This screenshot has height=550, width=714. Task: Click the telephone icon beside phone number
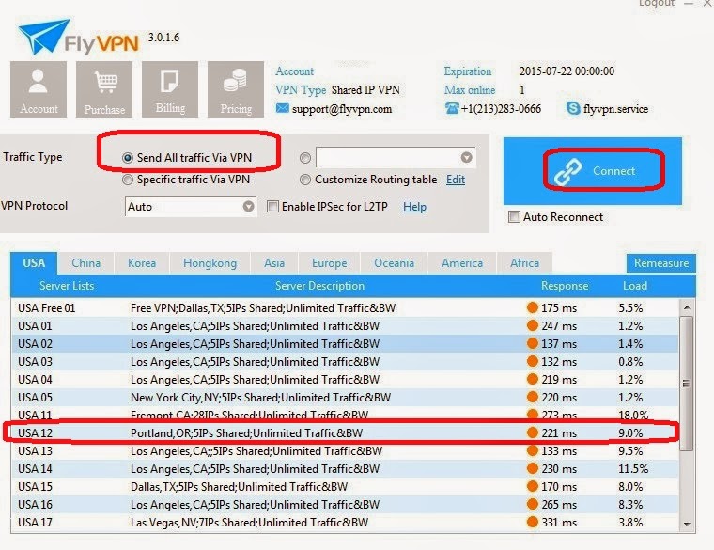click(451, 108)
